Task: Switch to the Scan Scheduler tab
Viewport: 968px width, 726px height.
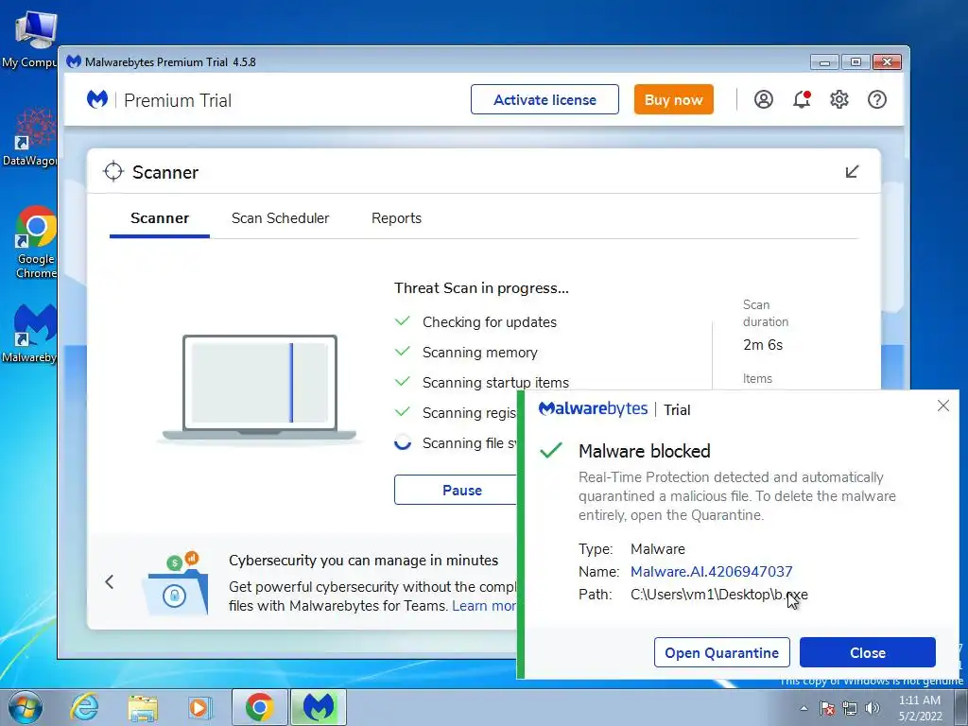Action: click(280, 218)
